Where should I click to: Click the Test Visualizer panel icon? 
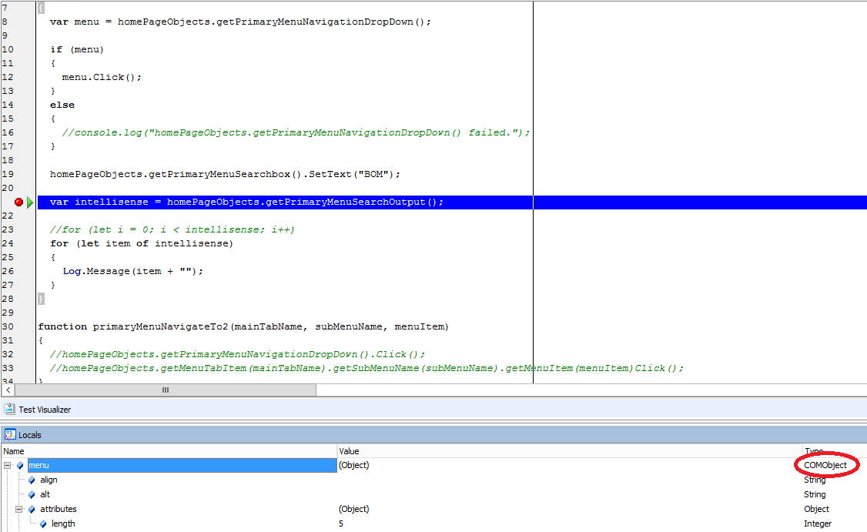coord(11,409)
